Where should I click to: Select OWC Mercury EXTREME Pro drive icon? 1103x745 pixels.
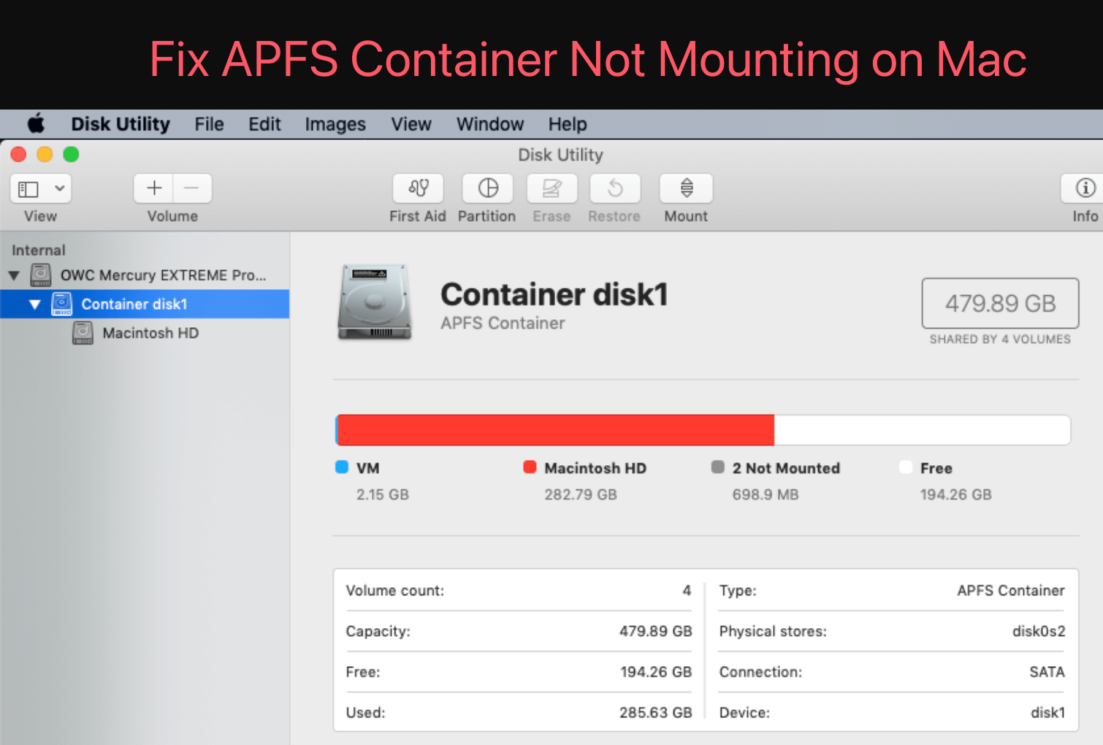[x=41, y=275]
